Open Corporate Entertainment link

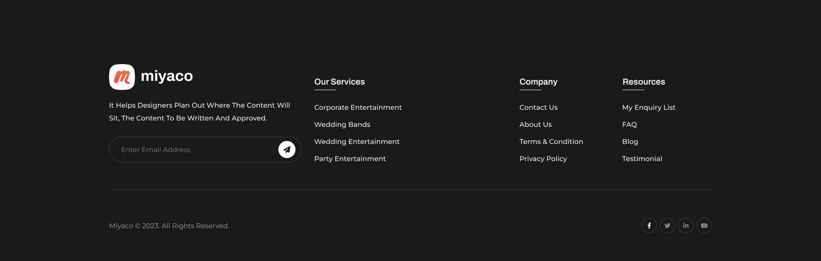point(358,107)
